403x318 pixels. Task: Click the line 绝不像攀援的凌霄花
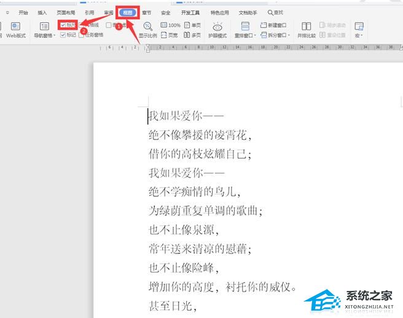pyautogui.click(x=200, y=135)
